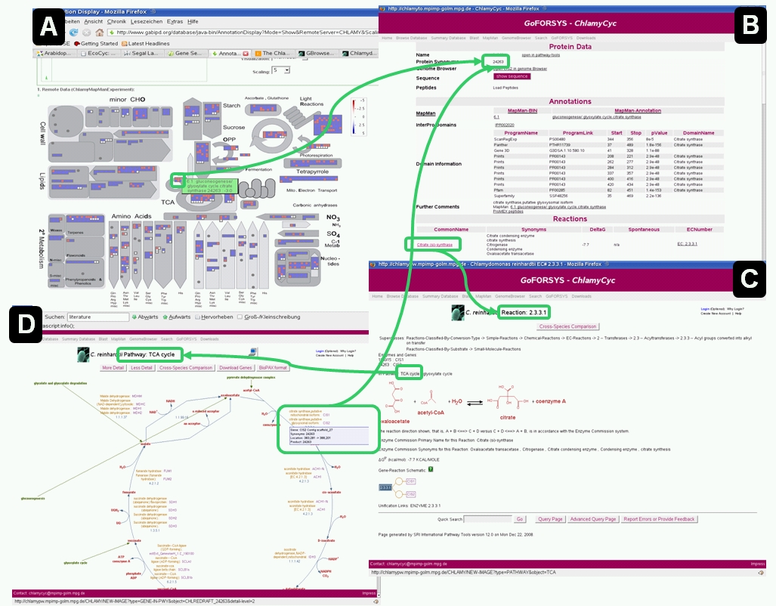Viewport: 776px width, 606px height.
Task: Open ProMEX peptides link
Action: (x=508, y=212)
